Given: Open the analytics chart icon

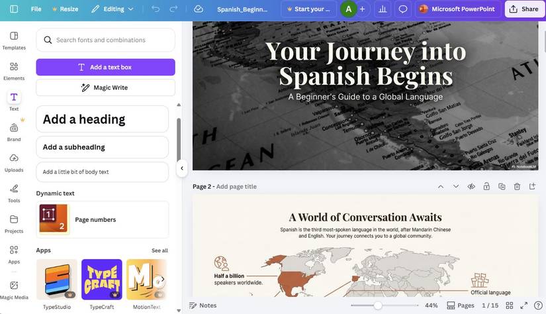Looking at the screenshot, I should click(x=383, y=9).
